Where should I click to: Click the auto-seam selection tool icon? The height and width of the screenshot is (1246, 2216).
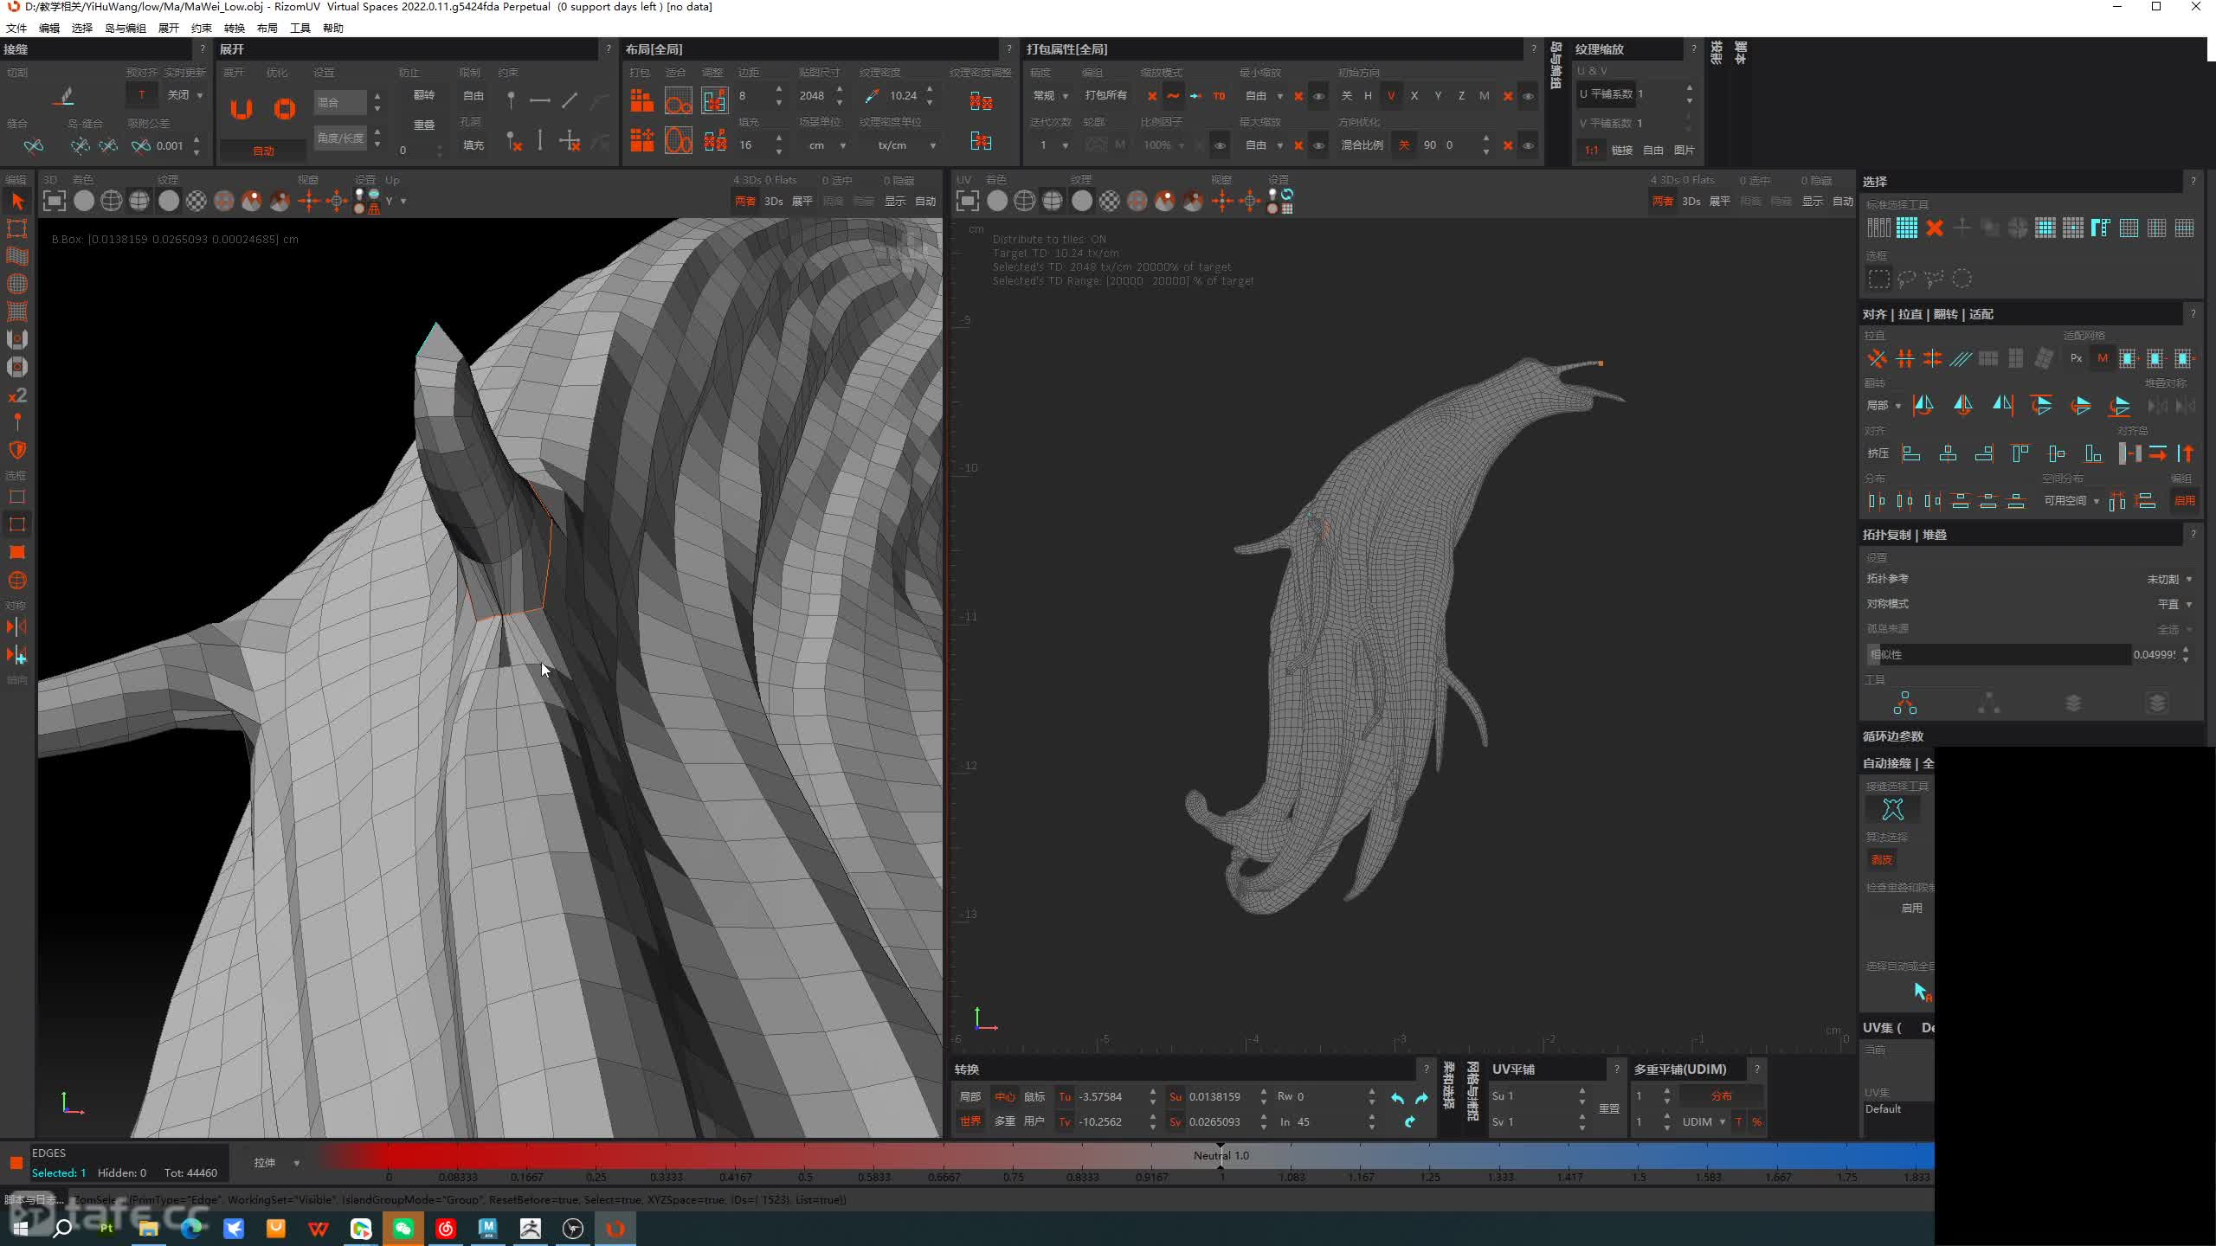click(x=1893, y=810)
